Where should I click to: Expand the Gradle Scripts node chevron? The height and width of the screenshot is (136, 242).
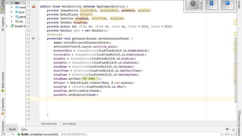coord(7,26)
